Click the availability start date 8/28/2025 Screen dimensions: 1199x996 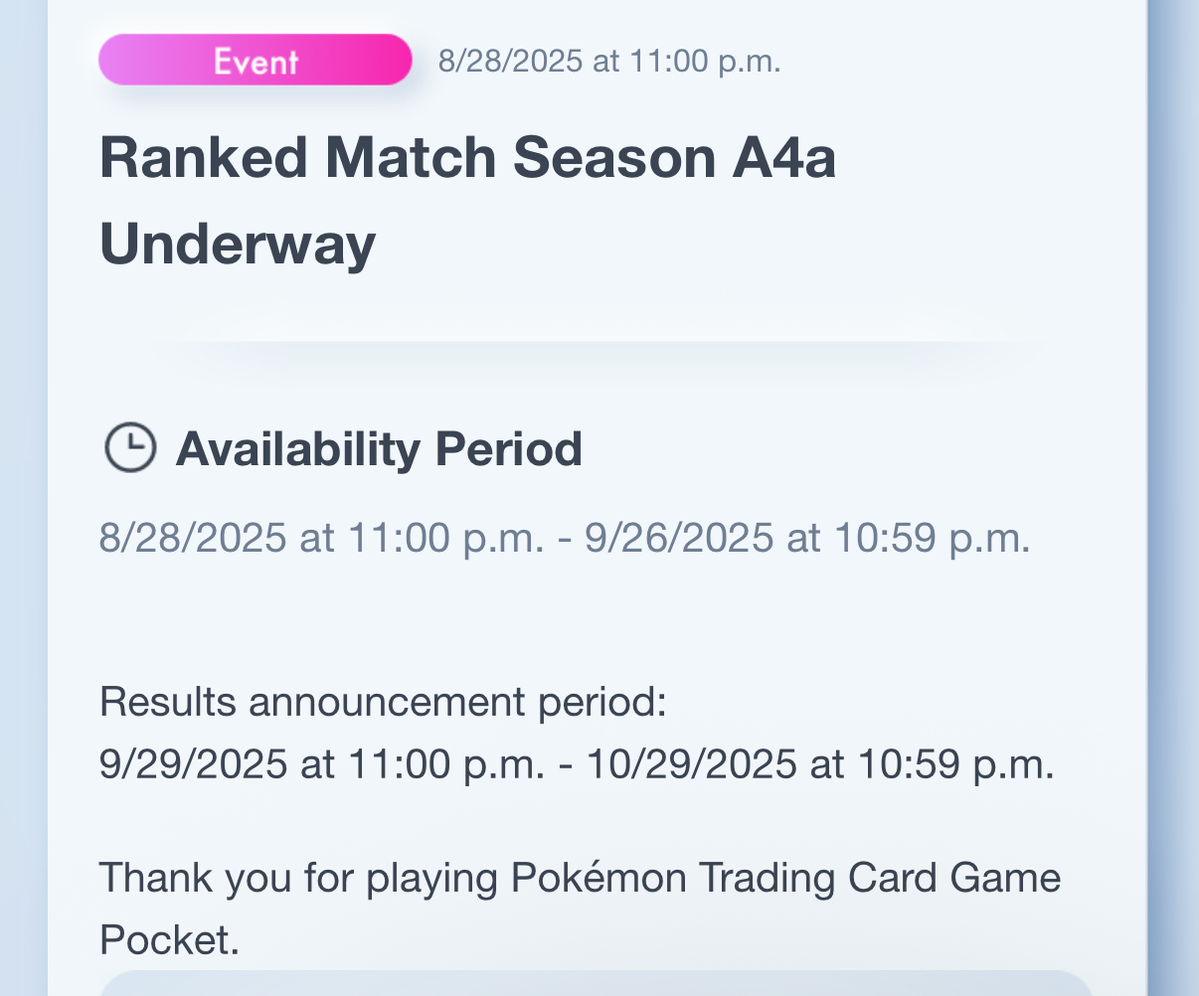(x=193, y=538)
